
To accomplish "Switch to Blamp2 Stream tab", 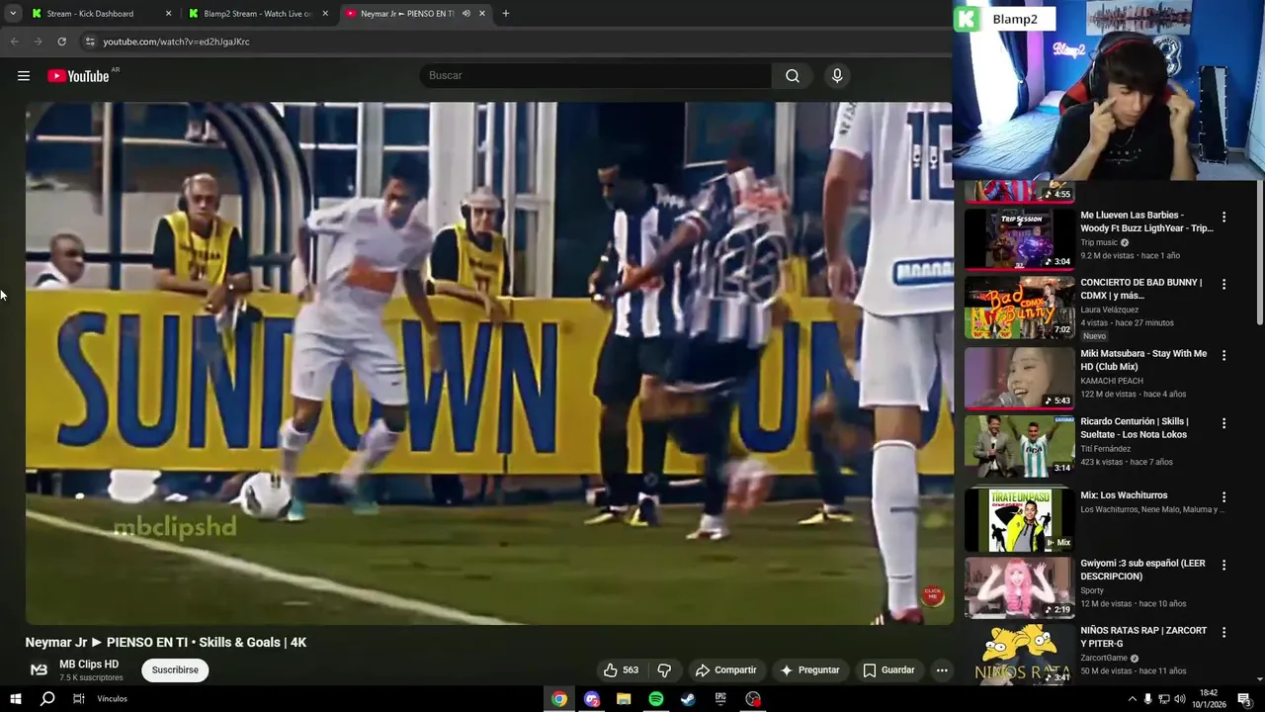I will point(257,14).
